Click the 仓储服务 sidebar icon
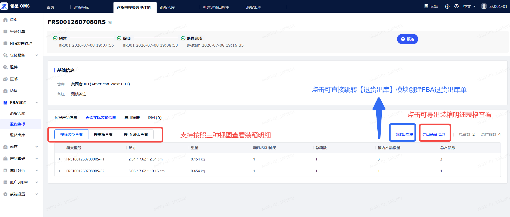Screen dimensions: 510x217 (x=5, y=55)
